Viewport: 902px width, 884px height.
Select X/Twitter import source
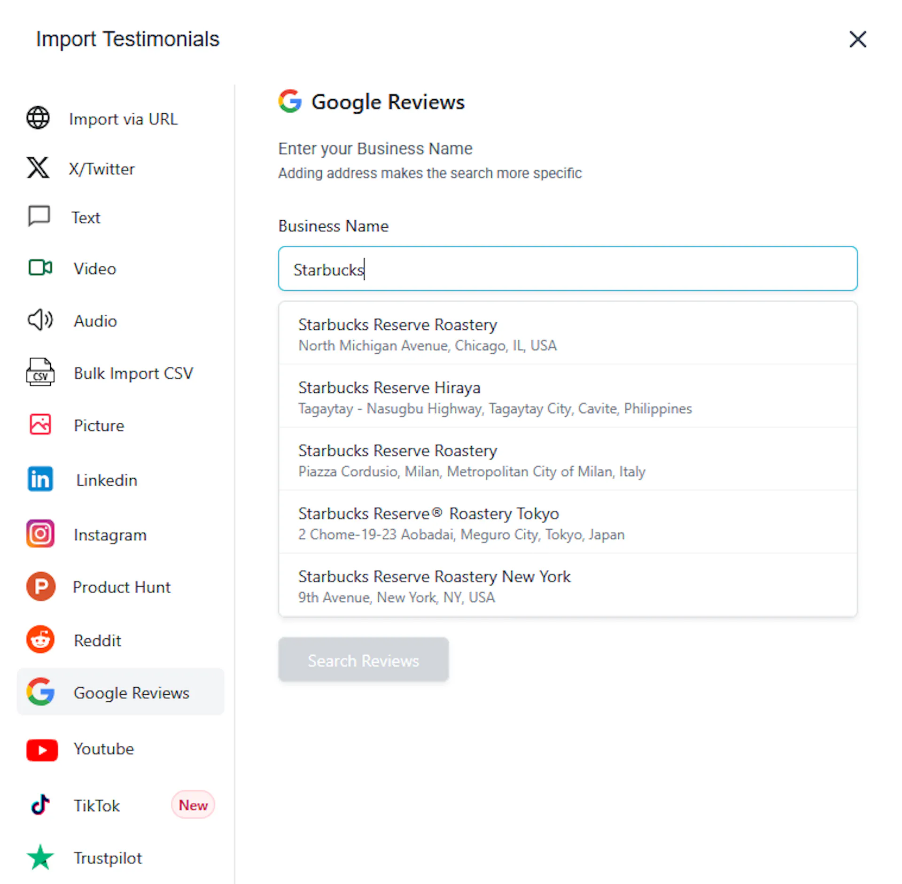102,168
